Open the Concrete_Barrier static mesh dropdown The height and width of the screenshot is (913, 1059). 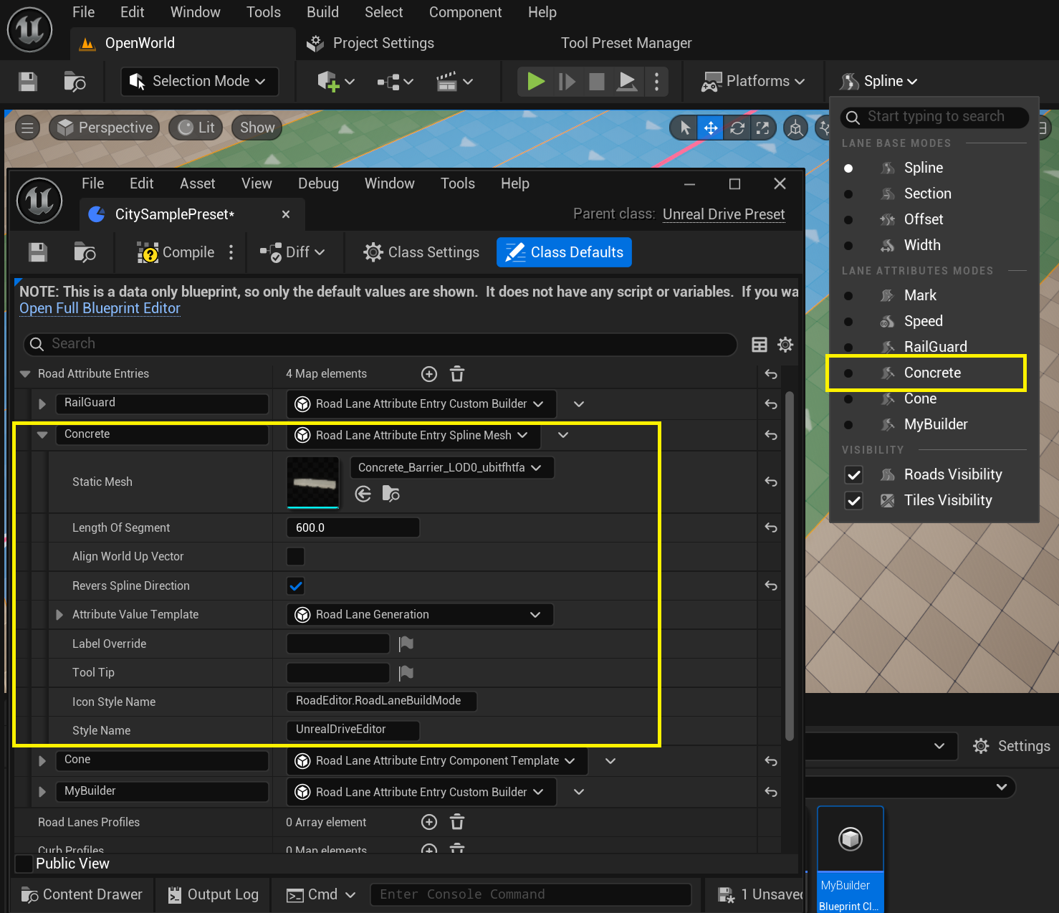point(452,468)
